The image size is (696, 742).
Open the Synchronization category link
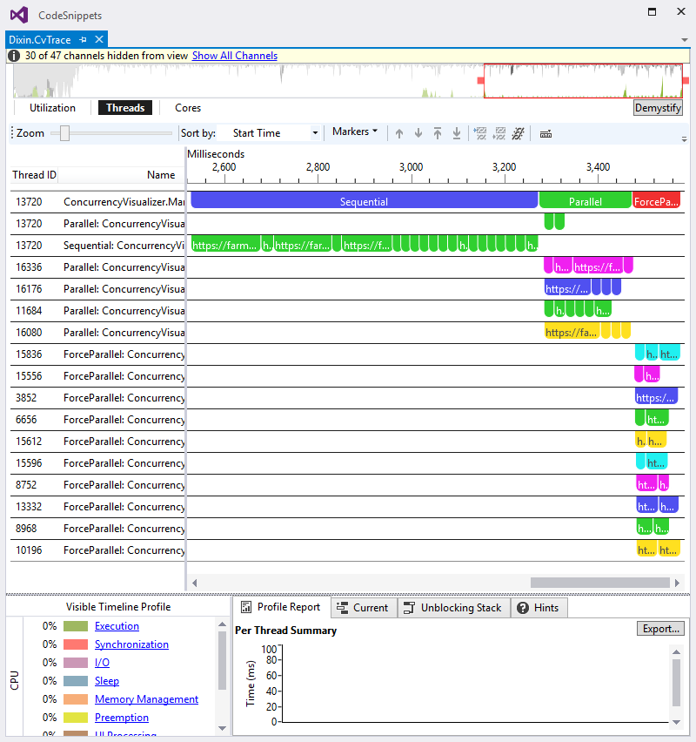coord(131,644)
